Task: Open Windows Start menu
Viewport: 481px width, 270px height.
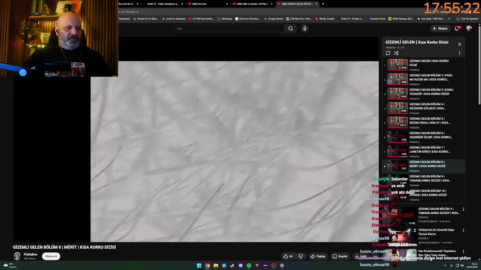Action: click(x=199, y=265)
